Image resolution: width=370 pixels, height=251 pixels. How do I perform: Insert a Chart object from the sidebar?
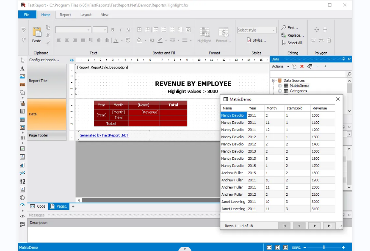click(x=22, y=165)
